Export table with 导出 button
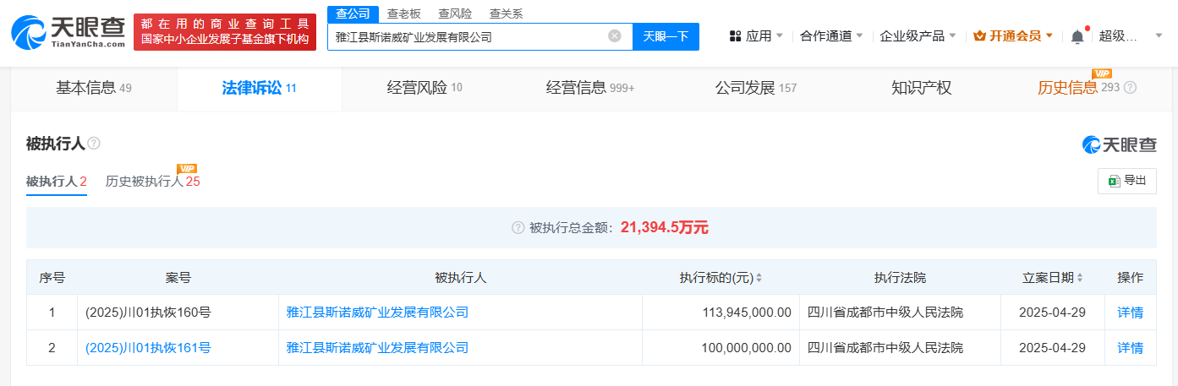The height and width of the screenshot is (386, 1178). (x=1127, y=181)
